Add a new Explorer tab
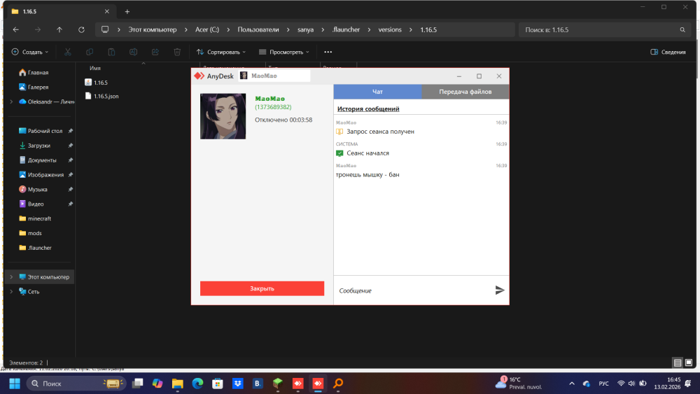This screenshot has width=700, height=394. [x=127, y=12]
